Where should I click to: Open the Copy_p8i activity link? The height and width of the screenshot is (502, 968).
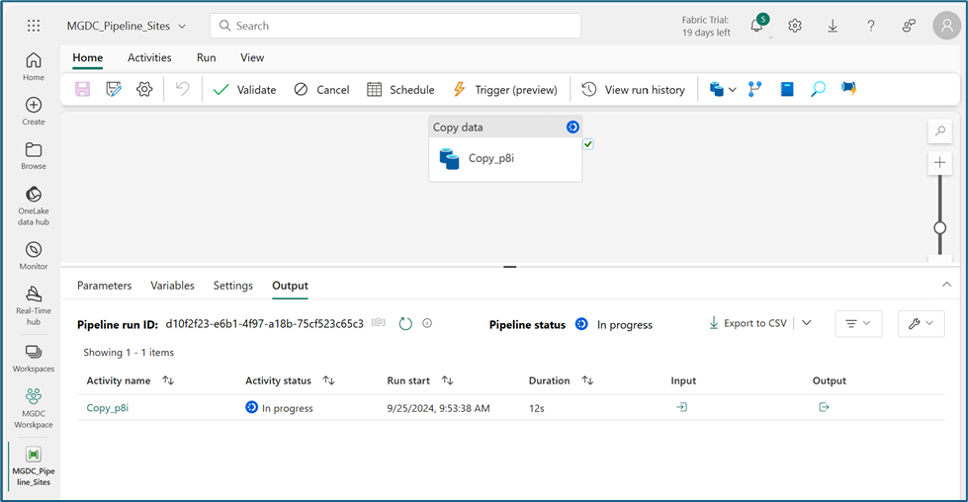click(x=108, y=408)
